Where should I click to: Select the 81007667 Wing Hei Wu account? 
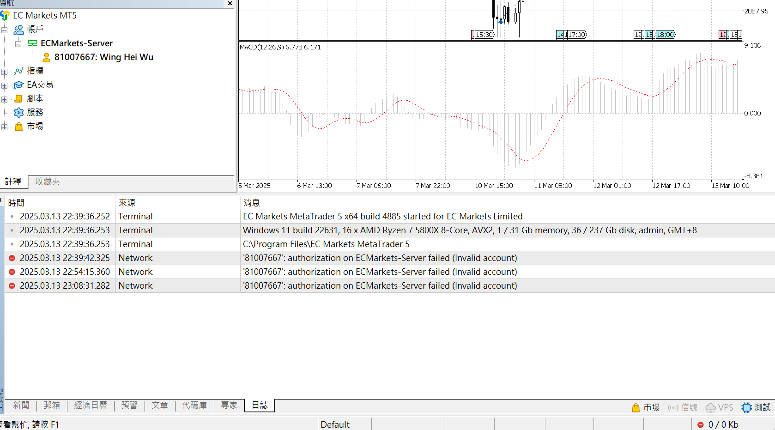pos(103,57)
